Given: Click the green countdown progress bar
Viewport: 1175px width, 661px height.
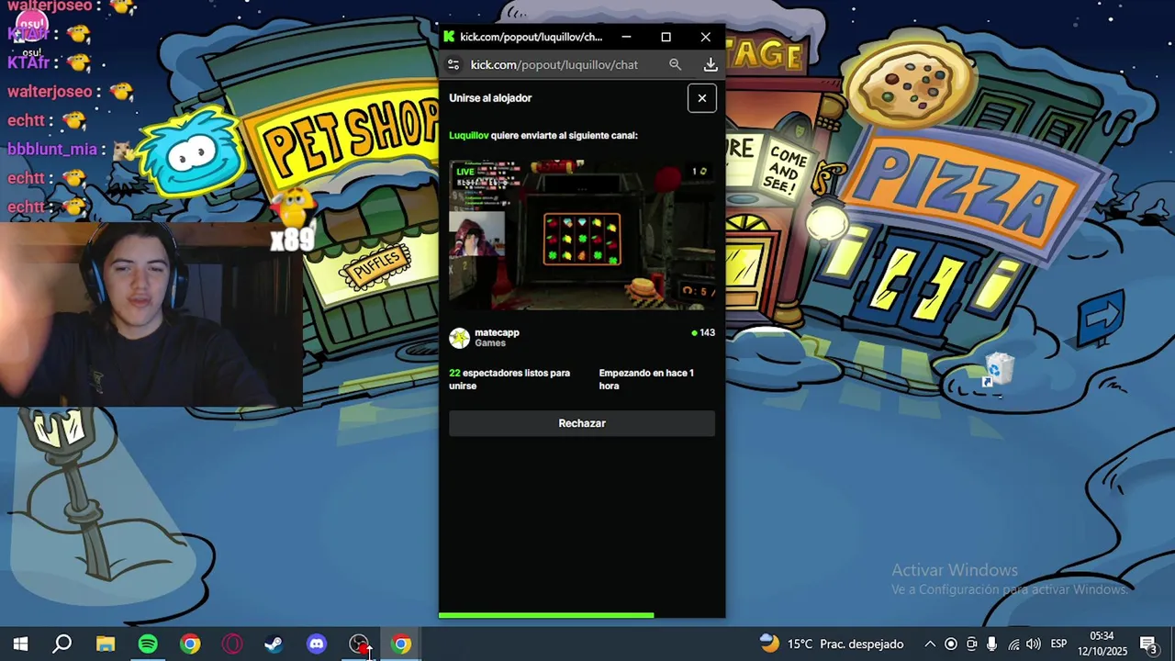Looking at the screenshot, I should click(x=546, y=615).
